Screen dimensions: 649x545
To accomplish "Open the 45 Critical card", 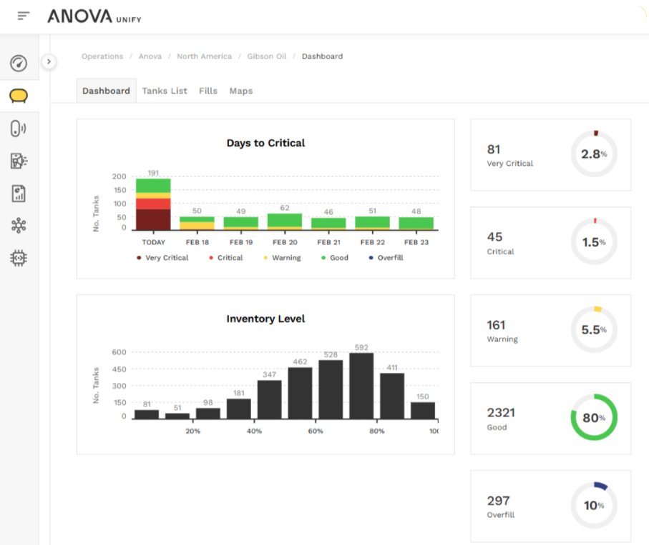I will tap(550, 243).
